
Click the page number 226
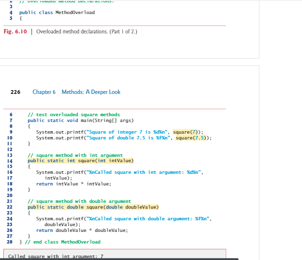click(x=15, y=92)
